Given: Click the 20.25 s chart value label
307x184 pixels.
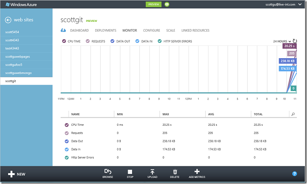Looking at the screenshot, I should [x=289, y=46].
